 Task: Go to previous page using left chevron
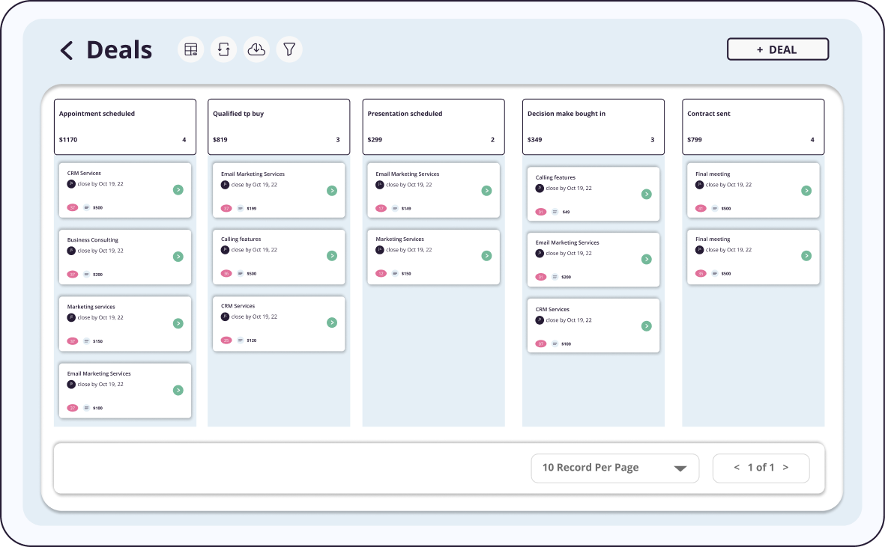click(737, 468)
